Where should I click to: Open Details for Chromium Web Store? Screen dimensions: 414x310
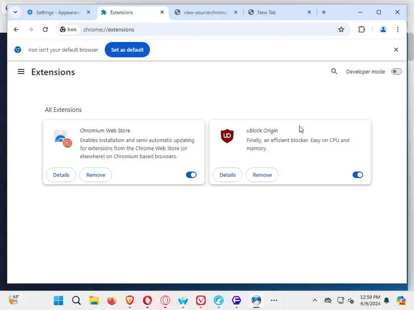pyautogui.click(x=61, y=175)
